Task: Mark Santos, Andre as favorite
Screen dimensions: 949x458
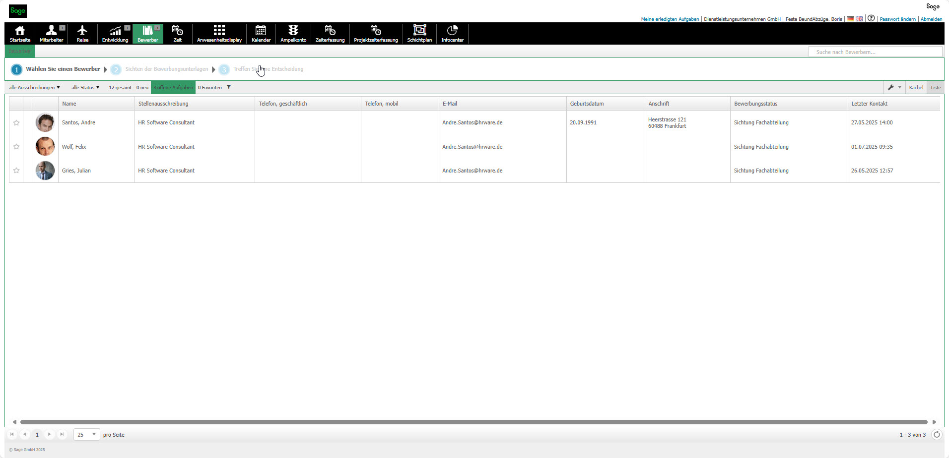Action: tap(16, 122)
